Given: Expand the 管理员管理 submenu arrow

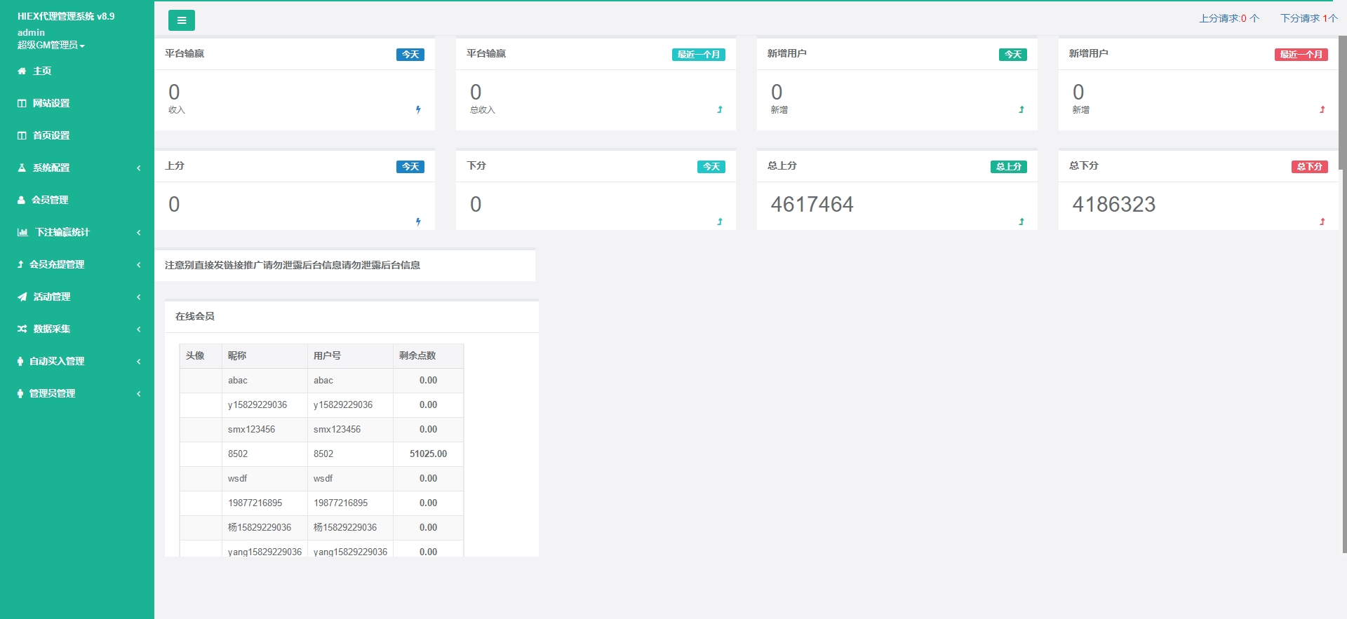Looking at the screenshot, I should 139,393.
